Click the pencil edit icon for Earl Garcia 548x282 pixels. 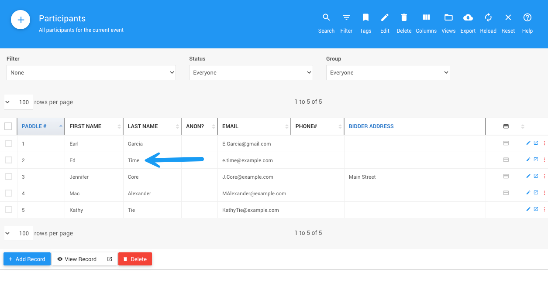click(528, 143)
